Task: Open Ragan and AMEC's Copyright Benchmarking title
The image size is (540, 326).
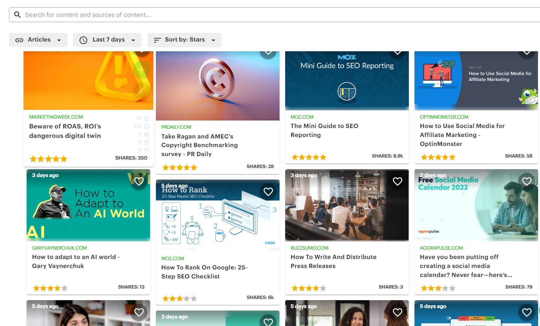Action: 199,145
